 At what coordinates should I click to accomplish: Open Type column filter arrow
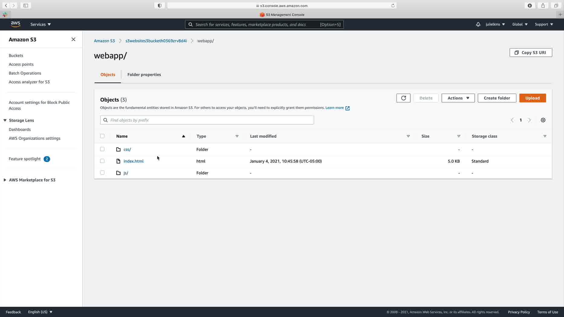(237, 136)
